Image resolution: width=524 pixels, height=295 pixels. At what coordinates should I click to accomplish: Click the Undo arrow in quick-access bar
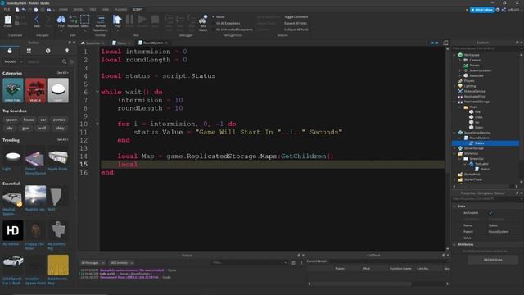pos(24,10)
